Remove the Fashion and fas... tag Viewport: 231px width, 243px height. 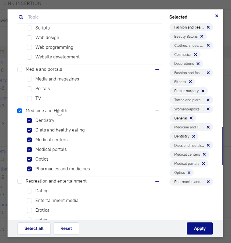tap(208, 73)
